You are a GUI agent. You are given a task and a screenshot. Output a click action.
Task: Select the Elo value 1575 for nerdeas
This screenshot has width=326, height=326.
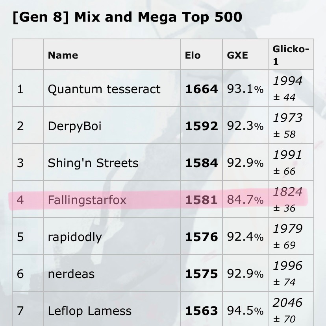(202, 274)
